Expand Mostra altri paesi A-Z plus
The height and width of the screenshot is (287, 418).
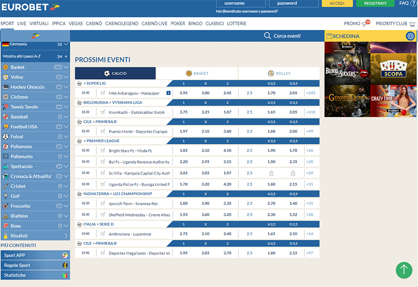click(x=66, y=56)
